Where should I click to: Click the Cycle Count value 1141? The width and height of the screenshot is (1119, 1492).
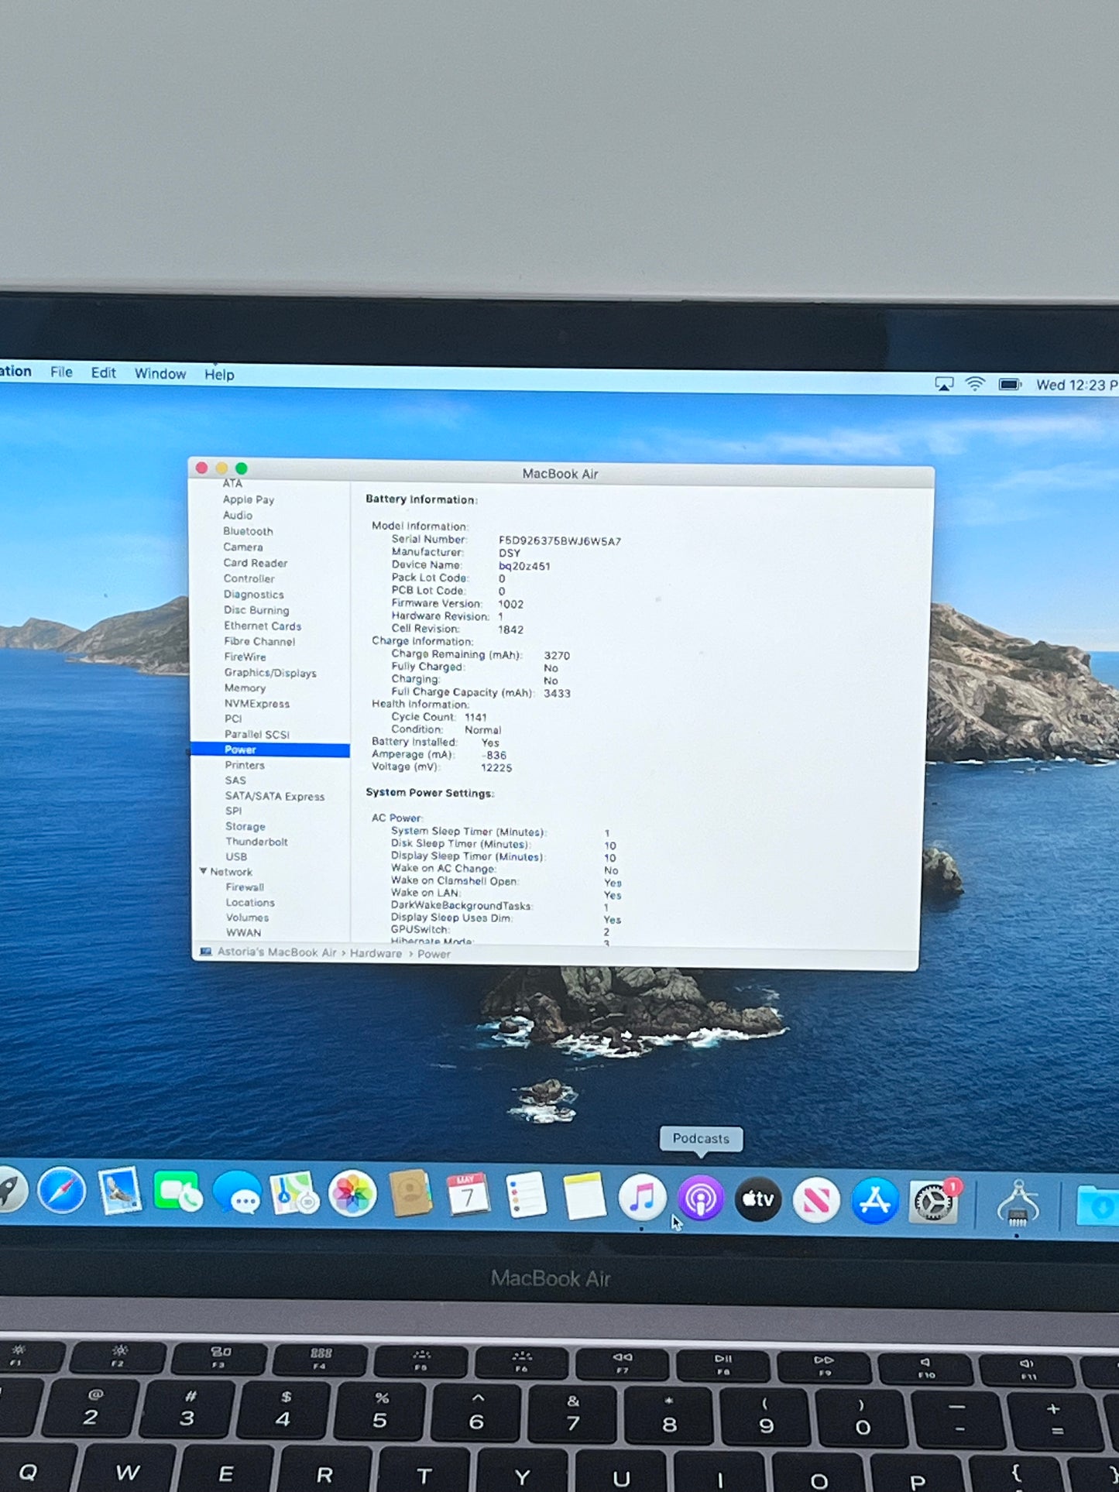475,717
